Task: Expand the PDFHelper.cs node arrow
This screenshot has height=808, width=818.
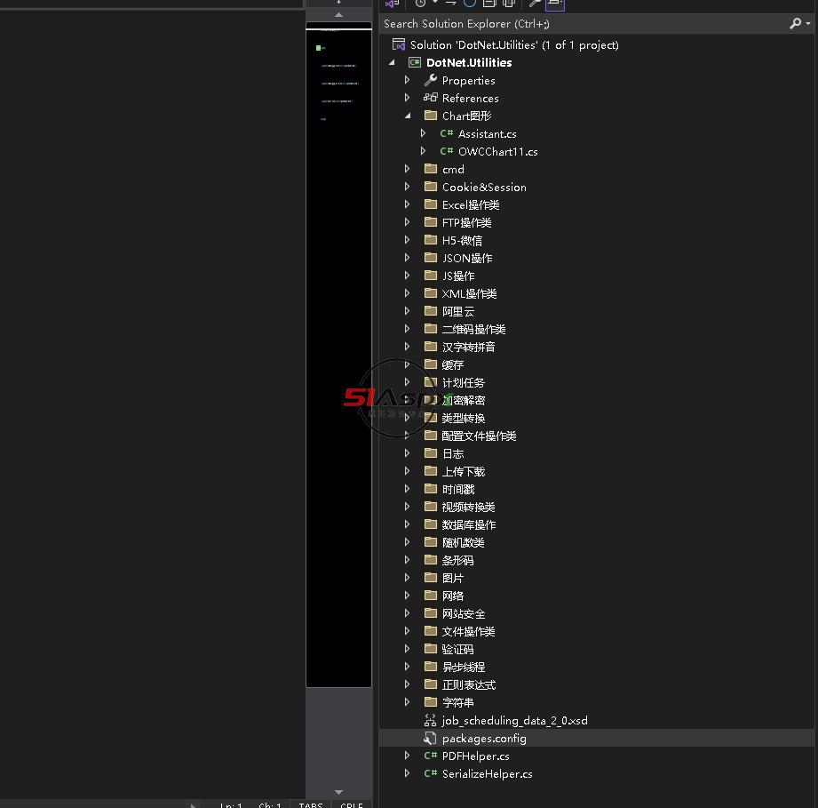Action: click(408, 756)
